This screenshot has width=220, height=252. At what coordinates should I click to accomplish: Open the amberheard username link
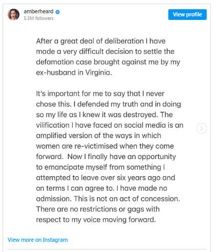pos(38,11)
